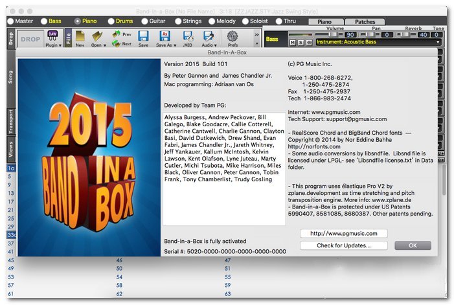454x305 pixels.
Task: Click the Open folder icon
Action: [x=97, y=36]
